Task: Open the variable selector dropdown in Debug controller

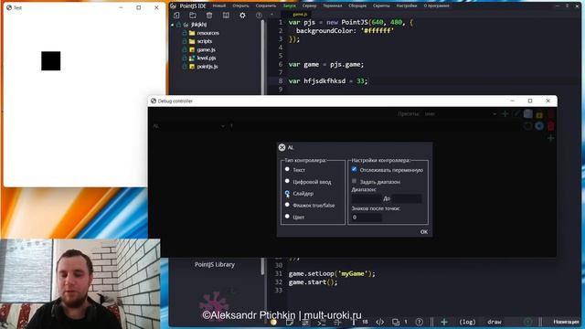Action: point(189,126)
